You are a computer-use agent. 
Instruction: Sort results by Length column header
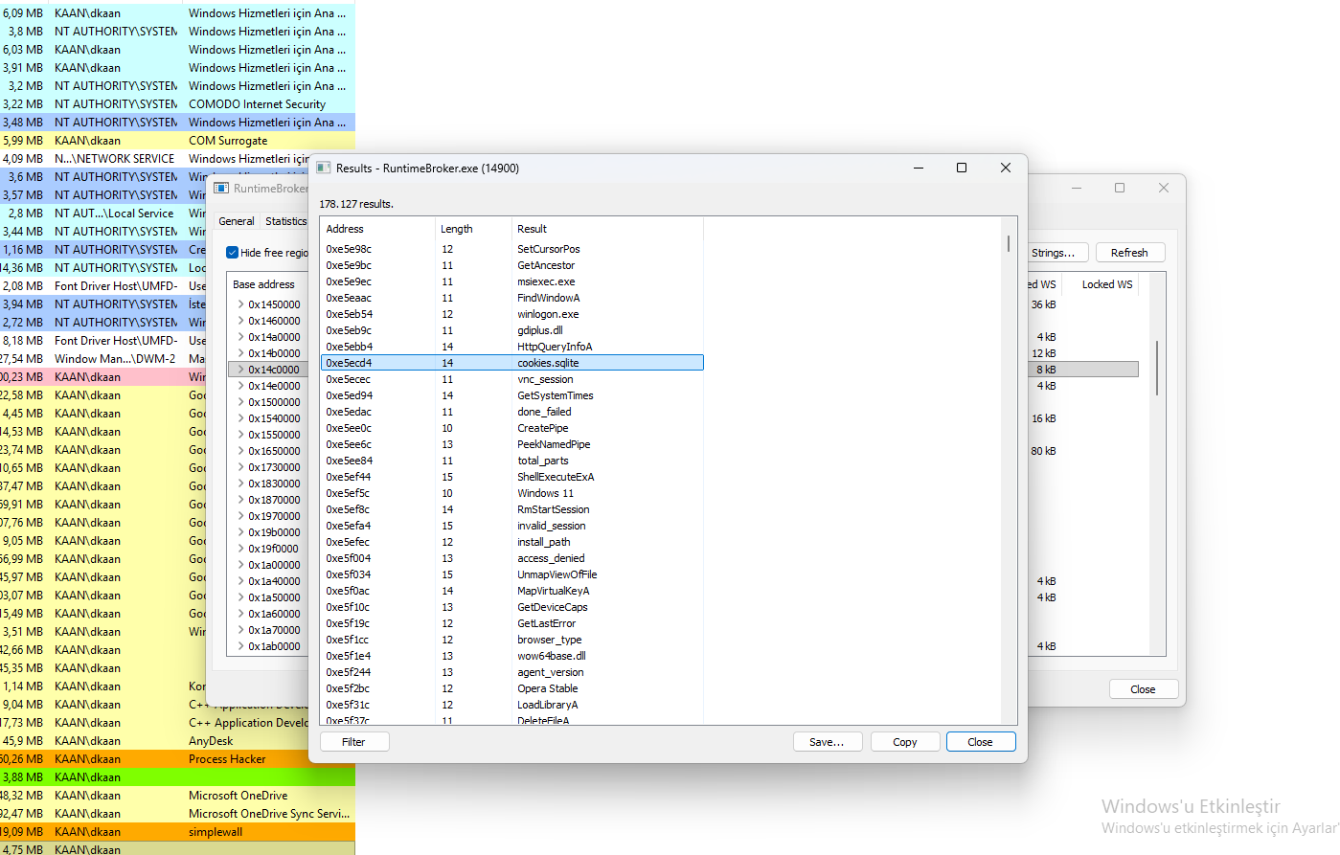[473, 229]
